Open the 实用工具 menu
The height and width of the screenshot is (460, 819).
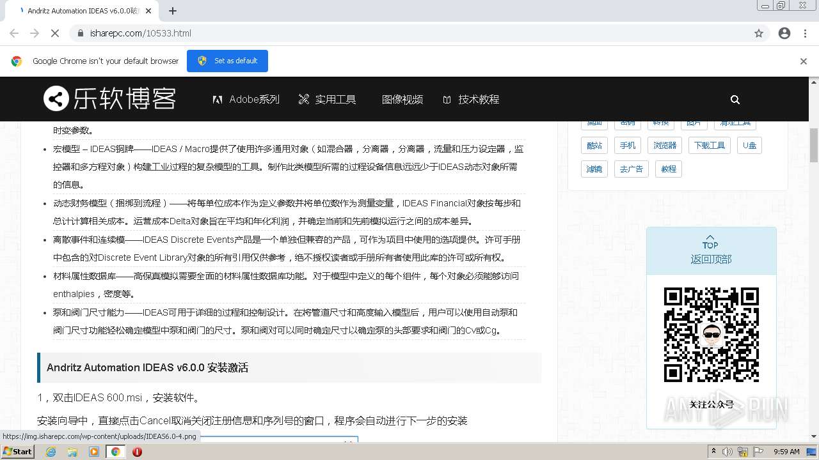click(x=327, y=100)
